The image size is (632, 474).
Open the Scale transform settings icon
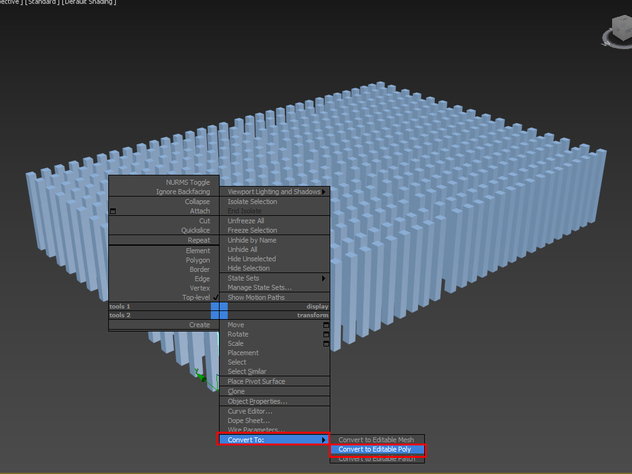[325, 343]
